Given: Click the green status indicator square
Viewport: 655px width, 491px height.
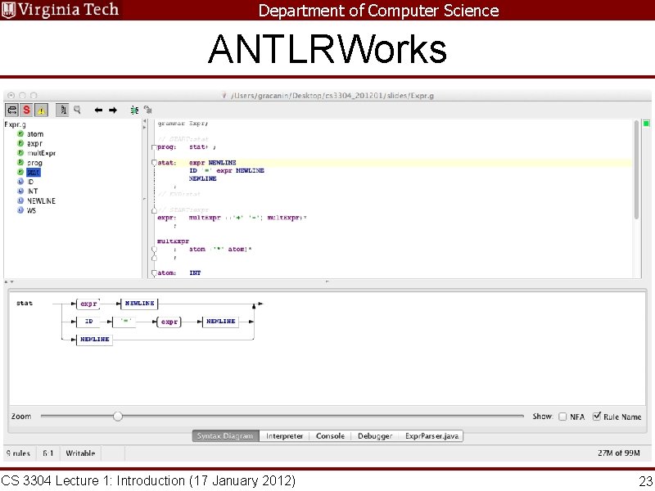Looking at the screenshot, I should pos(646,124).
